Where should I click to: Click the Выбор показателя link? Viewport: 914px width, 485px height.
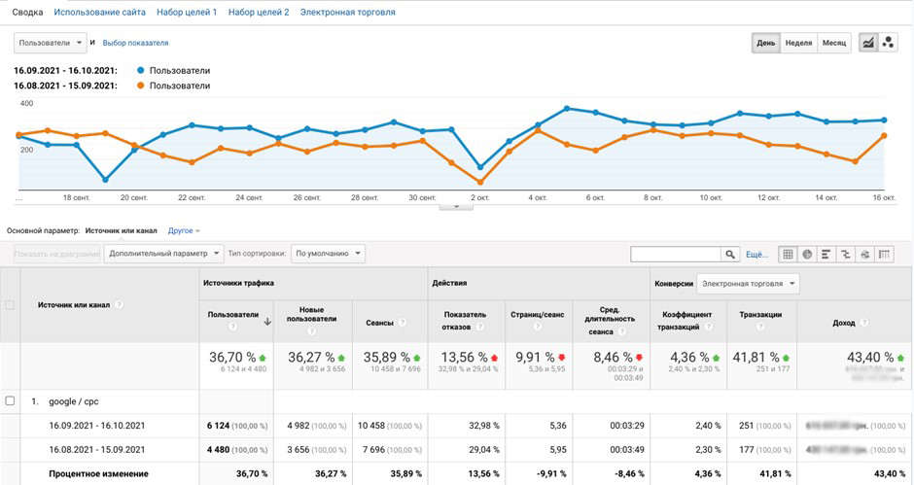click(135, 43)
